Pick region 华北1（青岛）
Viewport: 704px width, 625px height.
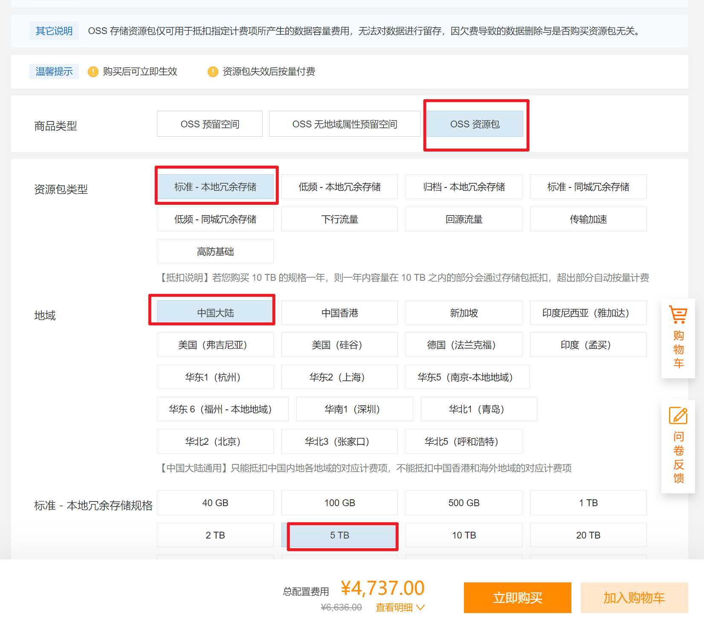[479, 409]
